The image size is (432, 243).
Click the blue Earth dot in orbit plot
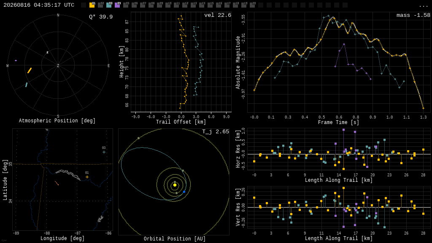click(184, 192)
